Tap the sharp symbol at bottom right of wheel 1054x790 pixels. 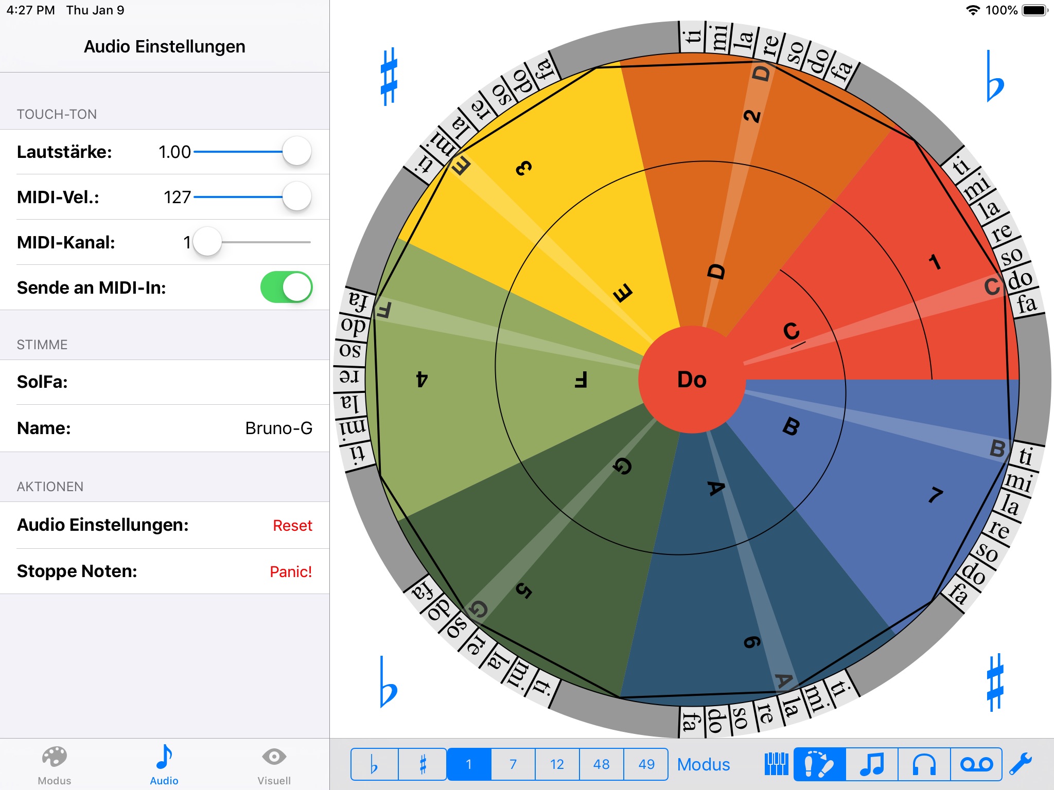(995, 683)
